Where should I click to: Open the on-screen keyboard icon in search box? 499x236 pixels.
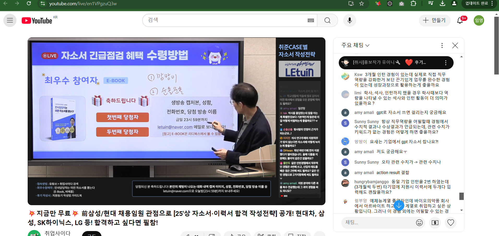[311, 20]
